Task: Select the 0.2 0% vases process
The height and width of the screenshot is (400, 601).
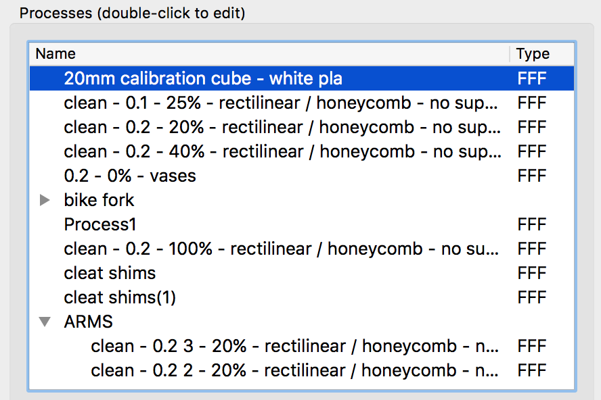Action: click(302, 176)
